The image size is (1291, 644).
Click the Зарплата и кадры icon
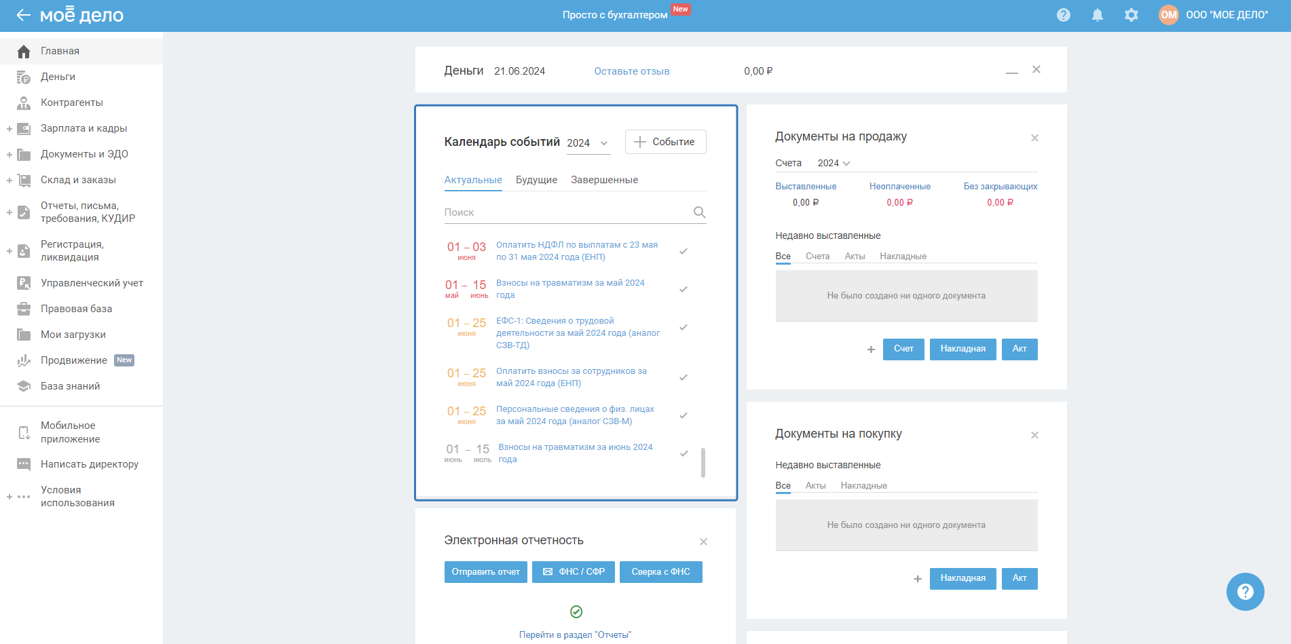tap(24, 129)
